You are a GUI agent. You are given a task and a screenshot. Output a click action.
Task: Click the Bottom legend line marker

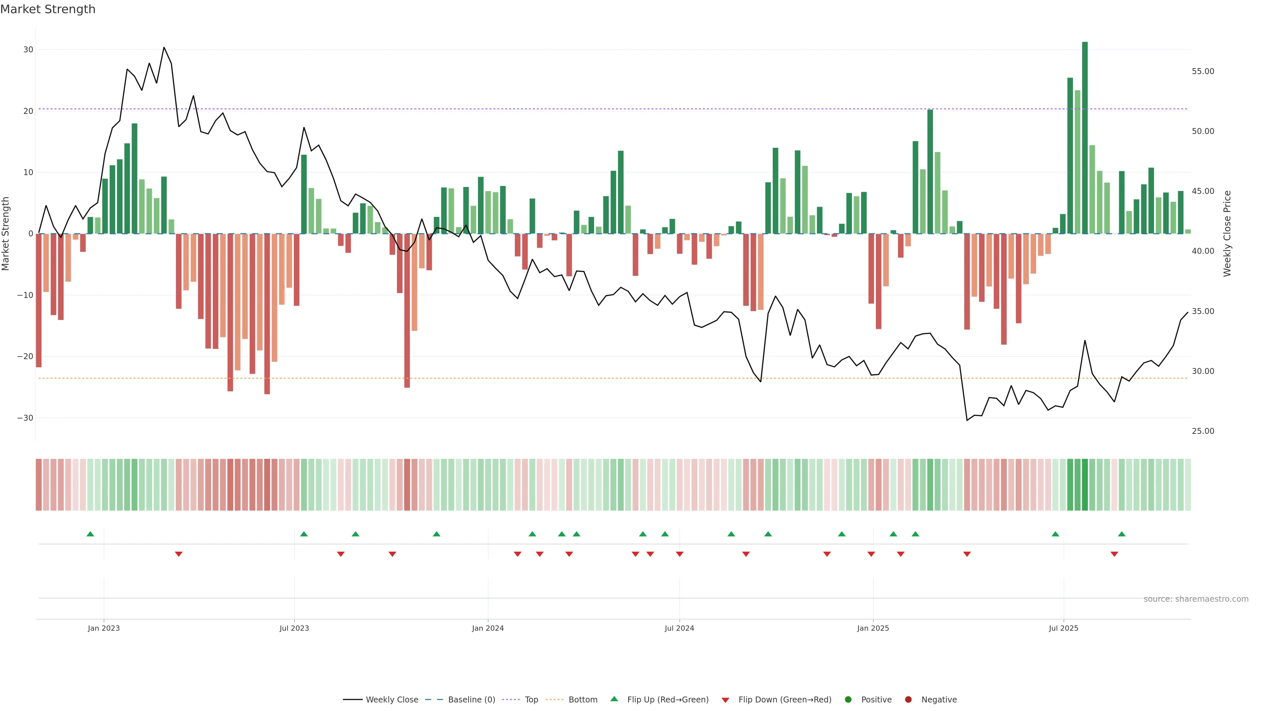coord(554,700)
